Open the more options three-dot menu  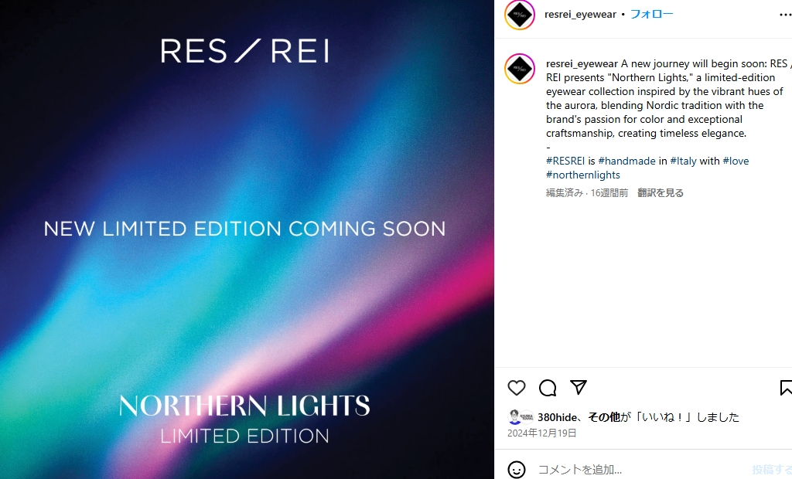tap(786, 15)
